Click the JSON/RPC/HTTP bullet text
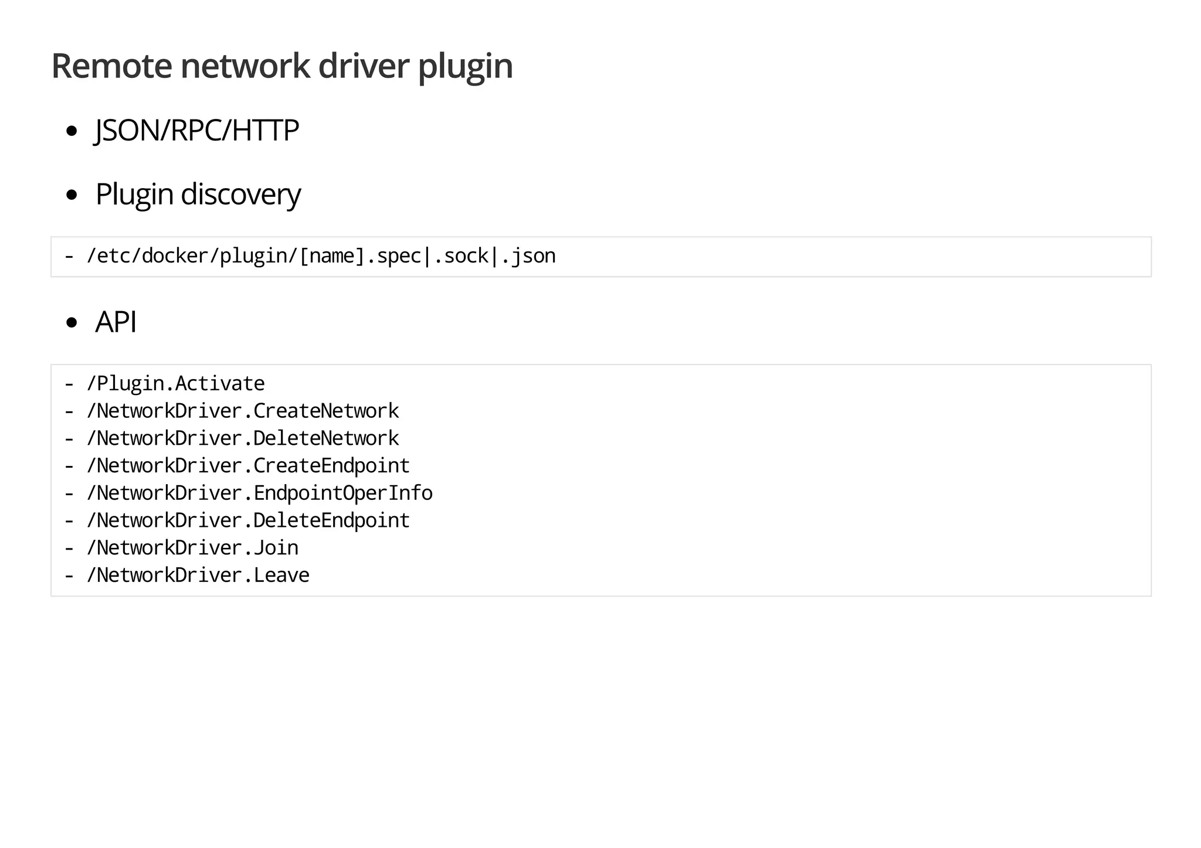 tap(197, 130)
